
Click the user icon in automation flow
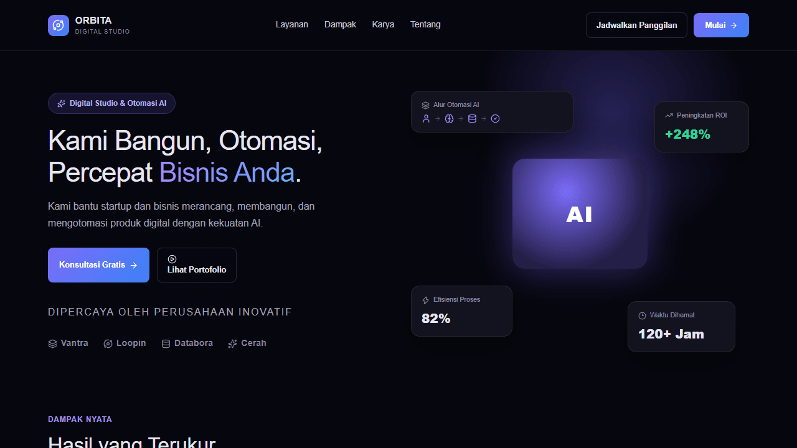click(x=426, y=118)
